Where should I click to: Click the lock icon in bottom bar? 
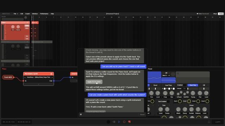pyautogui.click(x=209, y=122)
